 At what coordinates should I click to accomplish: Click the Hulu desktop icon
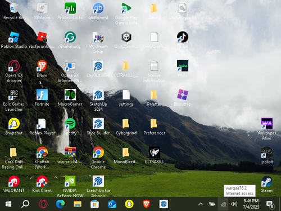point(183,66)
